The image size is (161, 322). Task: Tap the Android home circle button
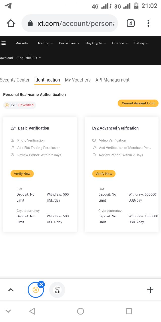(x=80, y=311)
